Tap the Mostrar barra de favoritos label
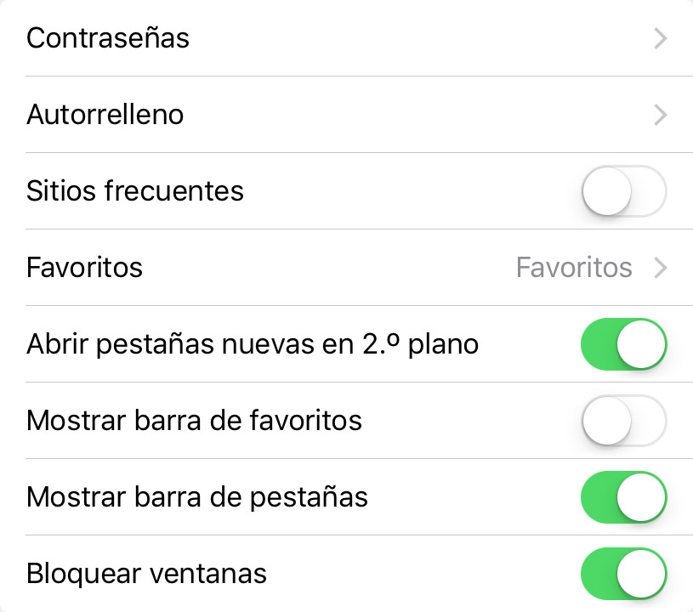This screenshot has width=693, height=612. (195, 421)
